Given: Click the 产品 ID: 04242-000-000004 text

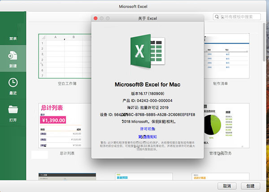Looking at the screenshot, I should [x=148, y=100].
